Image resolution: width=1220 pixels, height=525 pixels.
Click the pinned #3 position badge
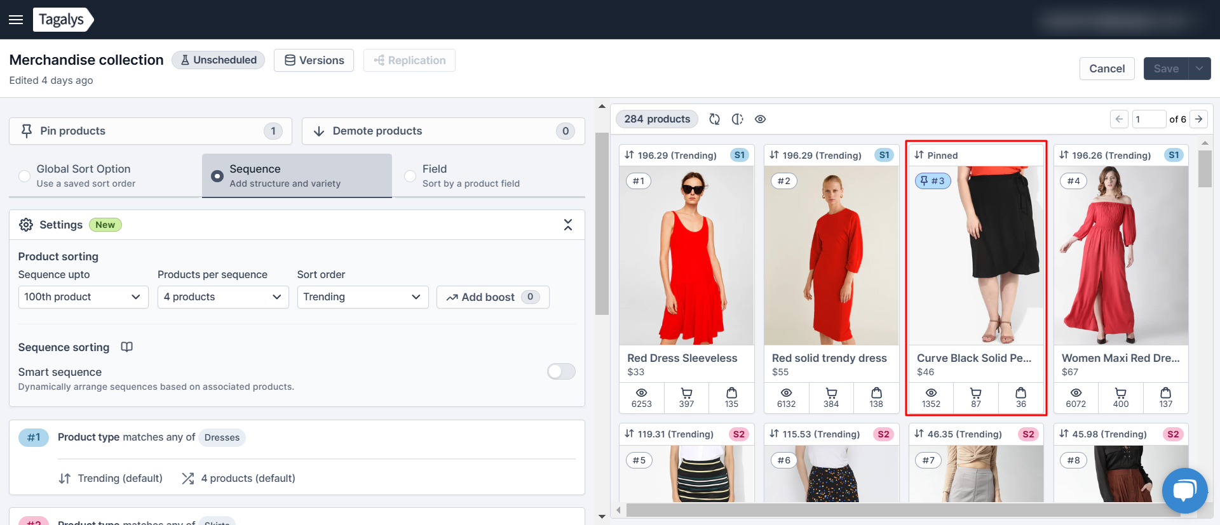click(x=933, y=181)
